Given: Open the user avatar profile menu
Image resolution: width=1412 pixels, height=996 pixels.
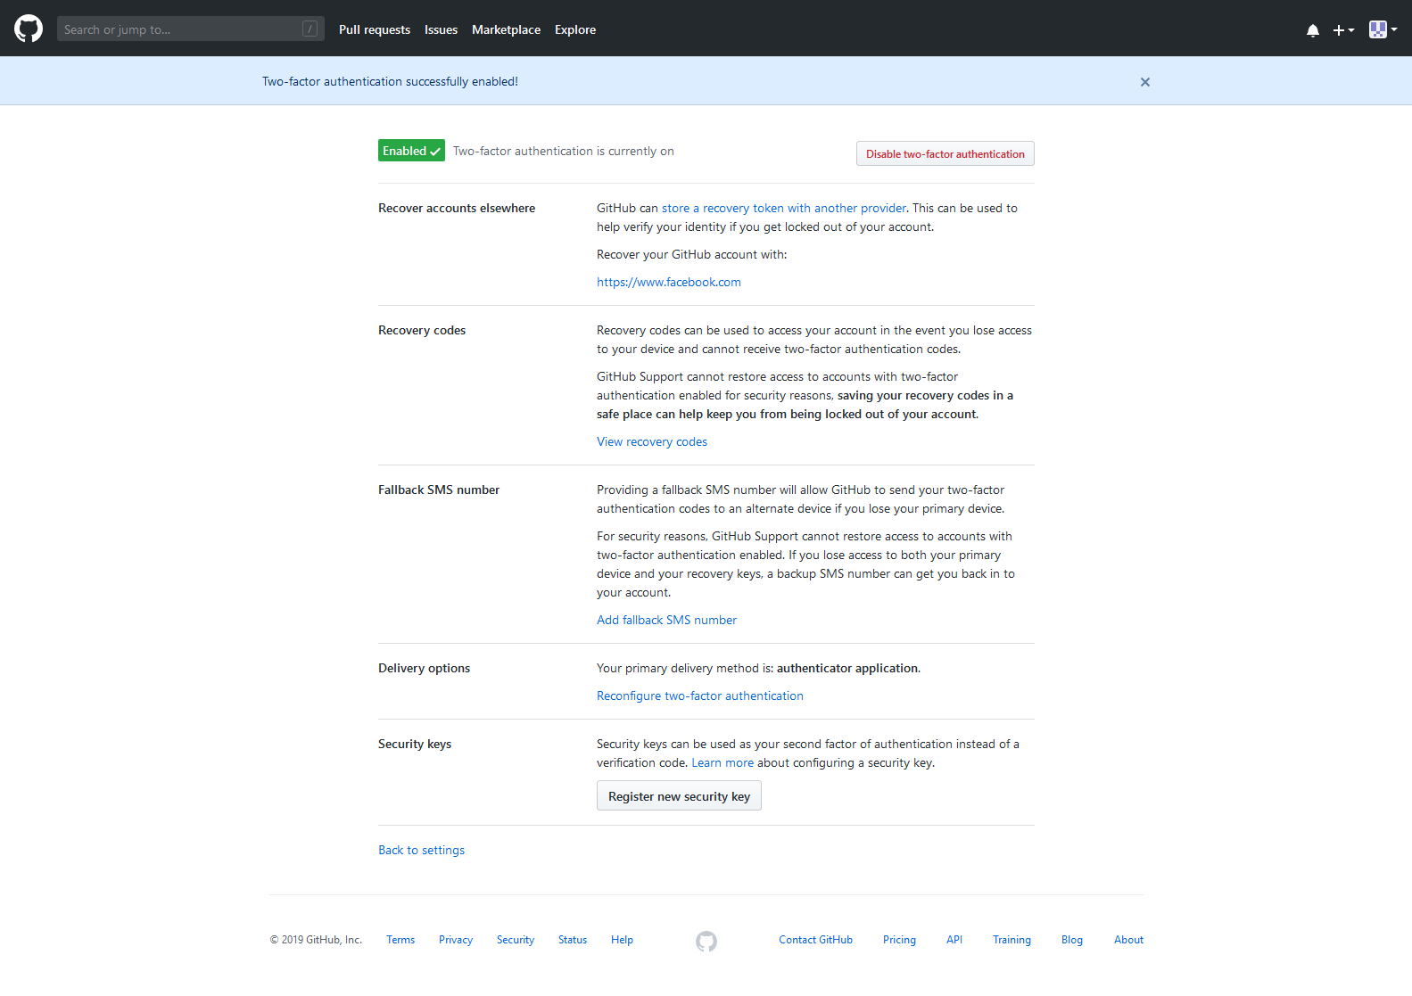Looking at the screenshot, I should tap(1383, 29).
